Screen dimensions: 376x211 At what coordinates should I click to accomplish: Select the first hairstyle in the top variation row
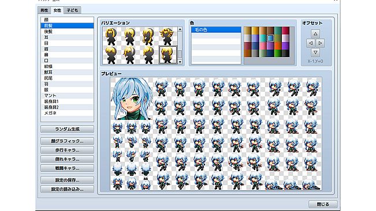click(111, 36)
